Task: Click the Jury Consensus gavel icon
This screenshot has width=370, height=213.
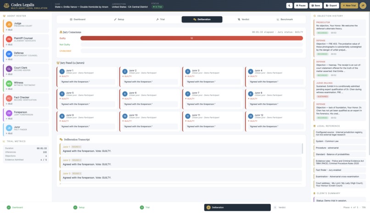Action: click(61, 32)
